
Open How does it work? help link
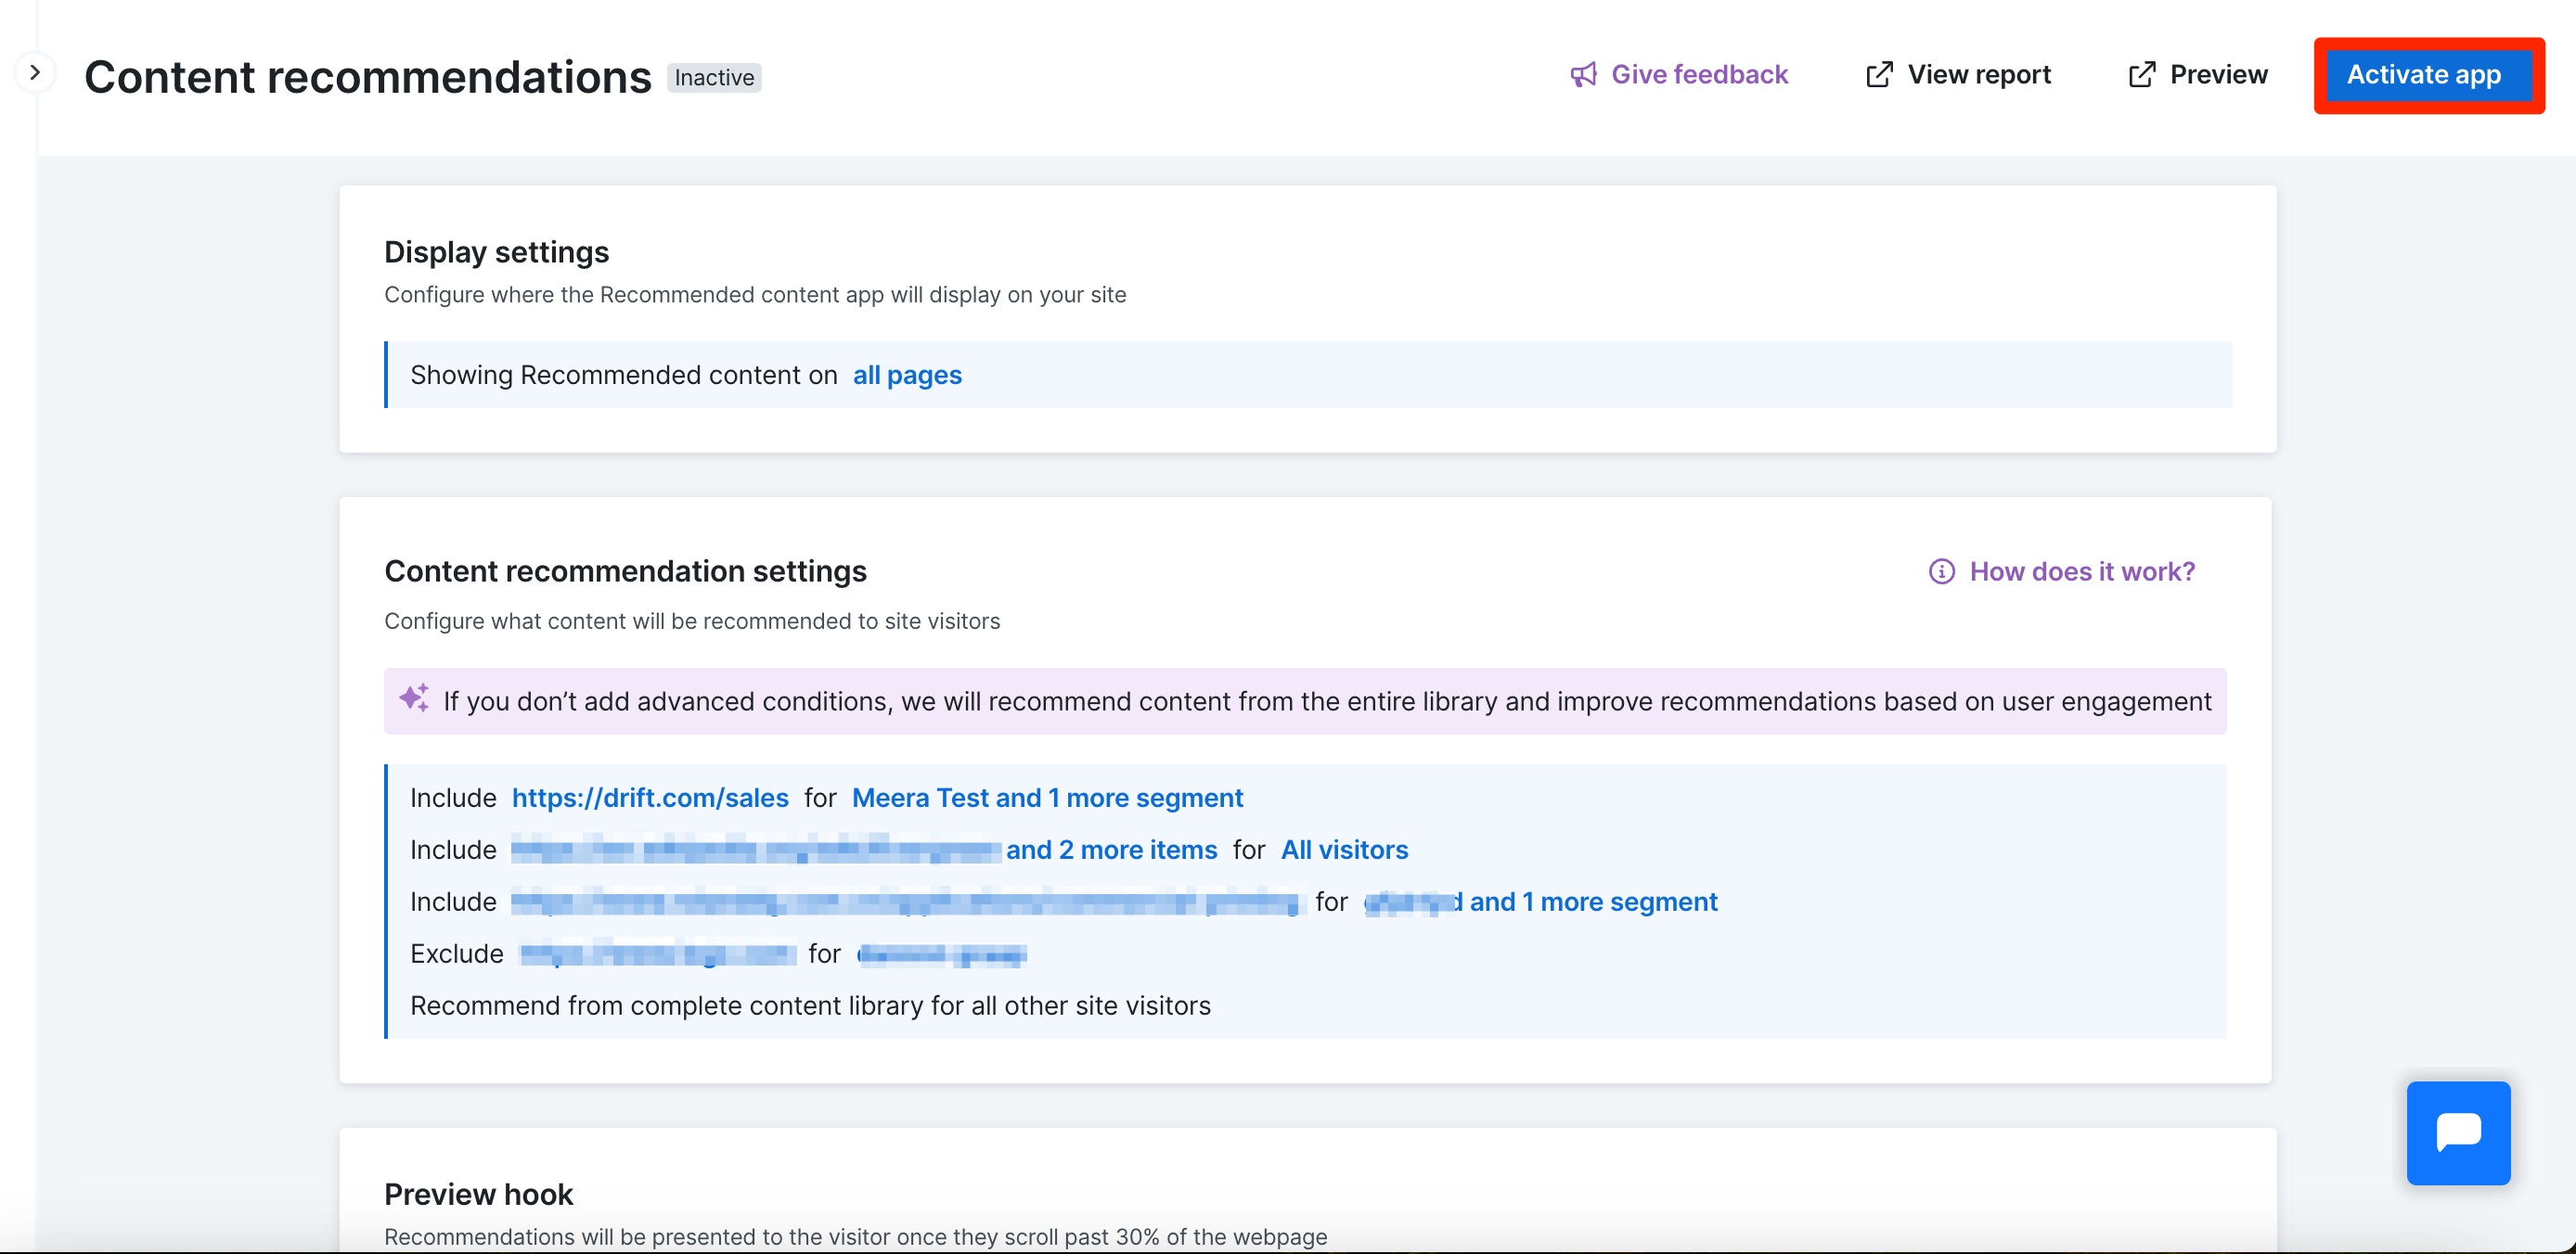[x=2062, y=571]
